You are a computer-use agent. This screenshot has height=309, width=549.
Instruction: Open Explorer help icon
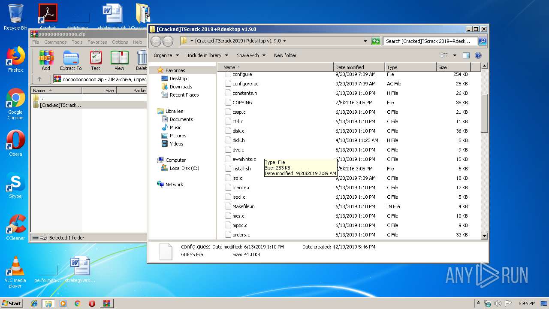(x=478, y=55)
